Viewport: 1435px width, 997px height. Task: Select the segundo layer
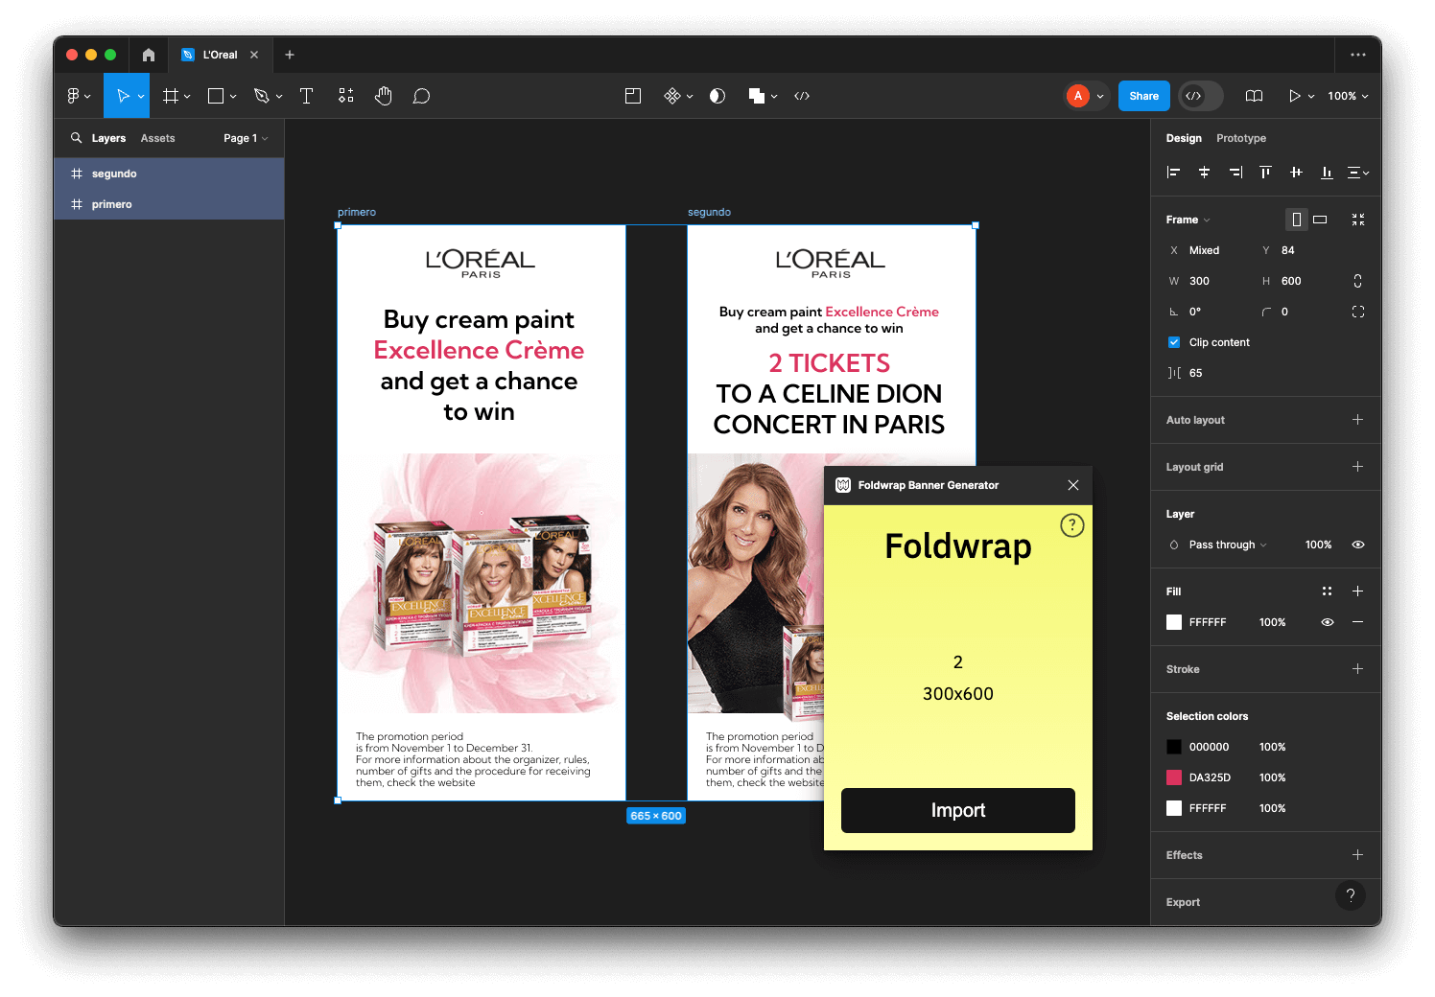169,174
